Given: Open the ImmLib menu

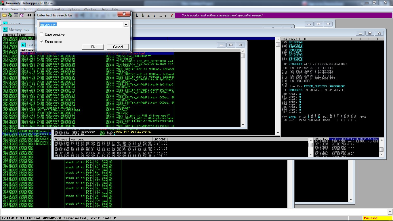Looking at the screenshot, I should (57, 9).
